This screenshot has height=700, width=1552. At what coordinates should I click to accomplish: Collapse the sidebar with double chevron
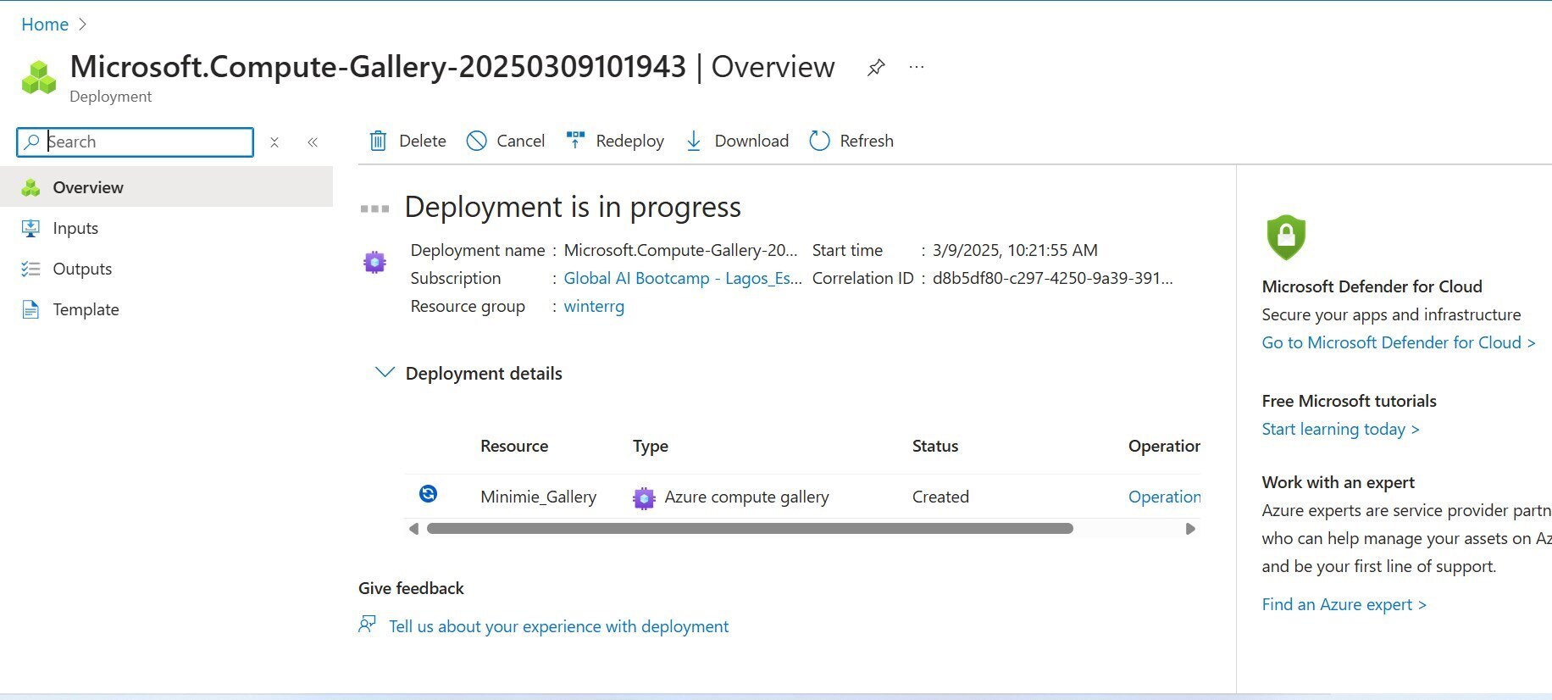point(313,142)
